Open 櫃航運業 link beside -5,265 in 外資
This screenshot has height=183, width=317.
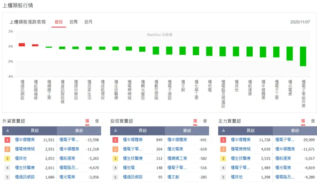[x=67, y=158]
